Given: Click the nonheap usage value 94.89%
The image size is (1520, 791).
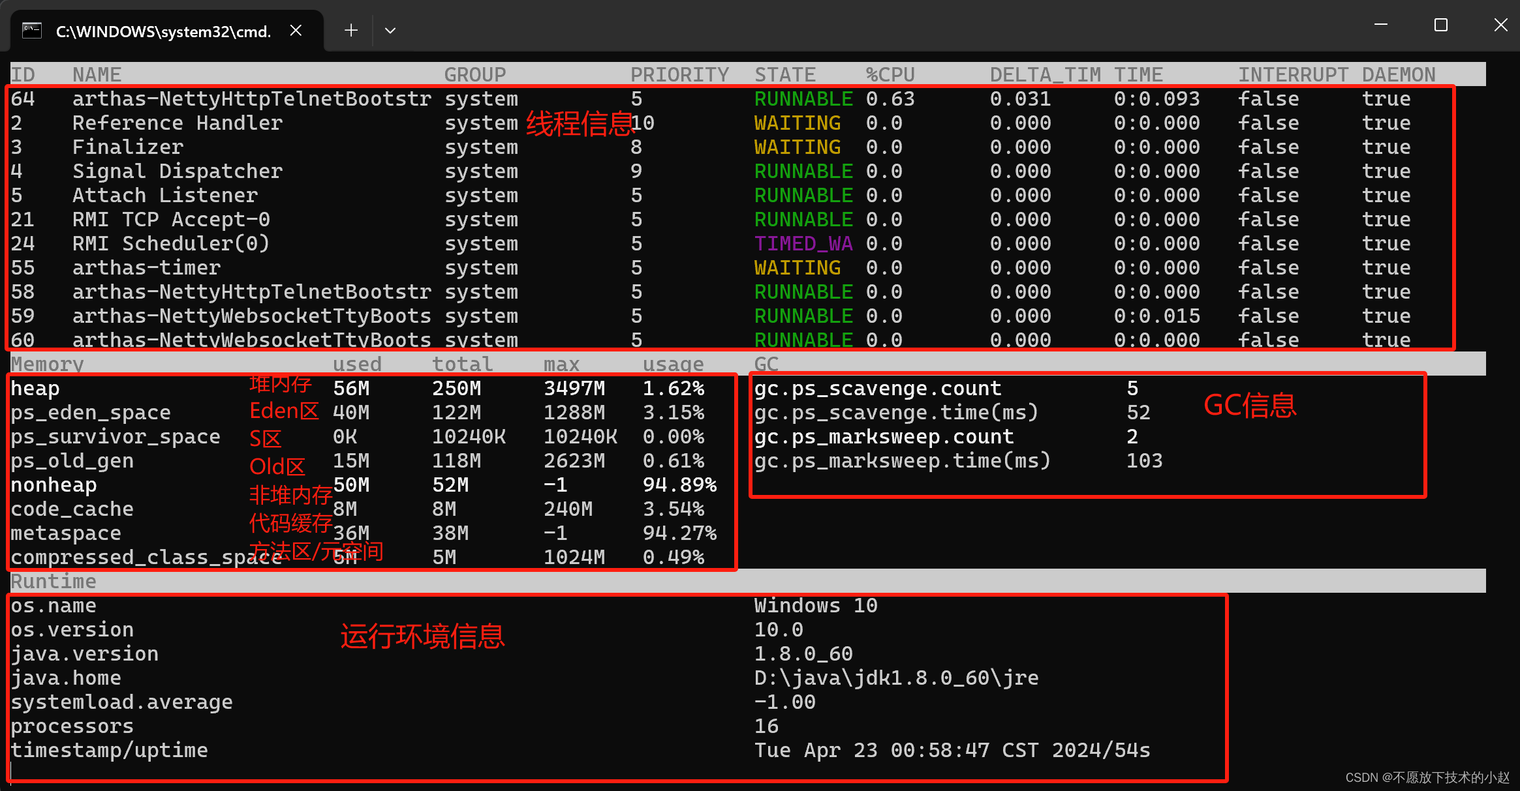Looking at the screenshot, I should coord(679,485).
